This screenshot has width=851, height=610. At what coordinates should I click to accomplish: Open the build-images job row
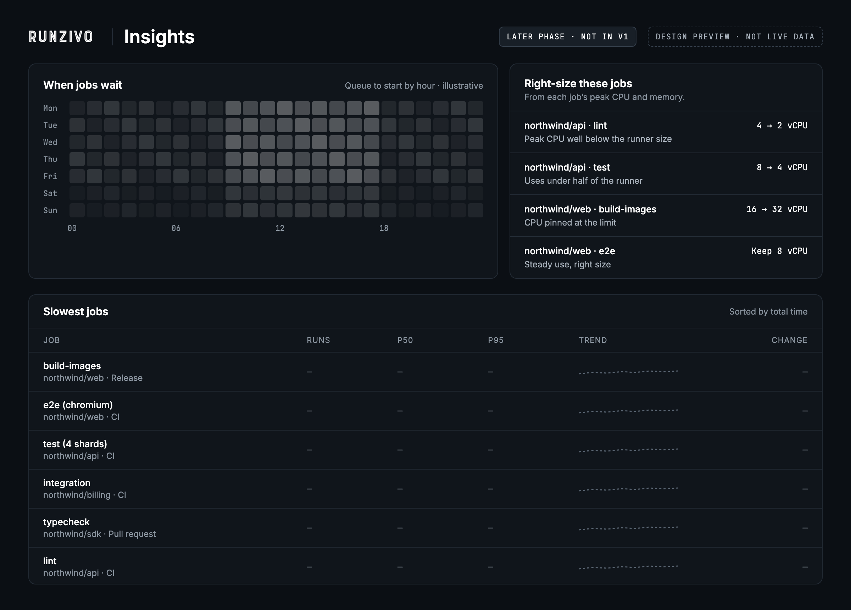[x=425, y=372]
